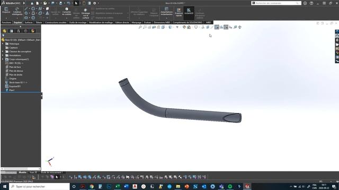Viewport: 339px width, 190px height.
Task: Select the PropertyManager tab
Action: pos(12,31)
